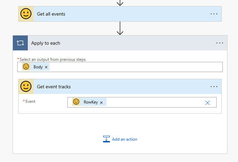238x162 pixels.
Task: Click the Get event tracks smiley icon
Action: pos(26,87)
